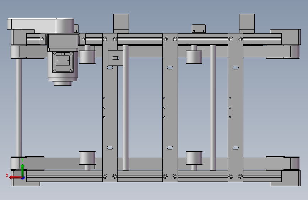Select the rod between left and middle plates
Image resolution: width=308 pixels, height=200 pixels.
tap(125, 107)
